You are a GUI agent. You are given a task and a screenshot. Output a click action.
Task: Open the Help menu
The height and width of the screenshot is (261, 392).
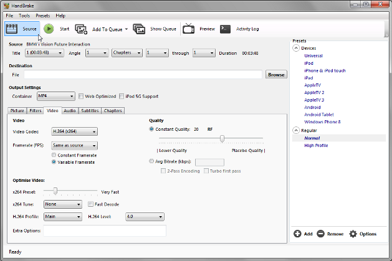60,16
